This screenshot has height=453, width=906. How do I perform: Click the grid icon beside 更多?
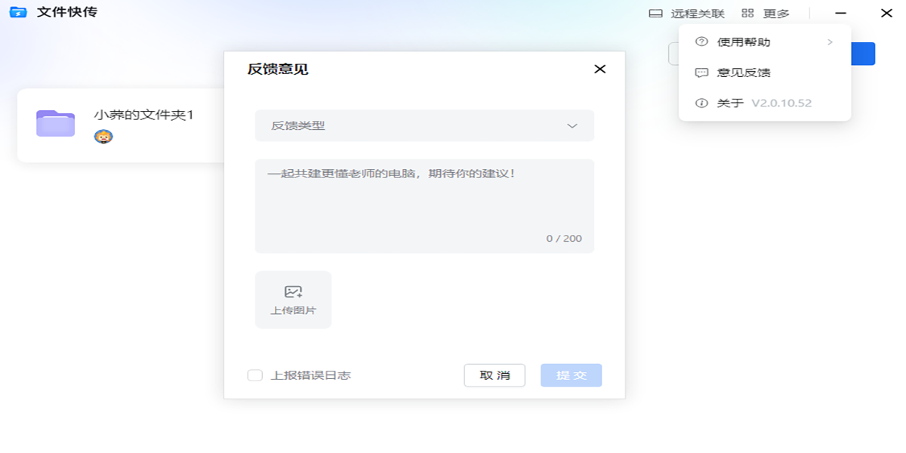(x=746, y=13)
